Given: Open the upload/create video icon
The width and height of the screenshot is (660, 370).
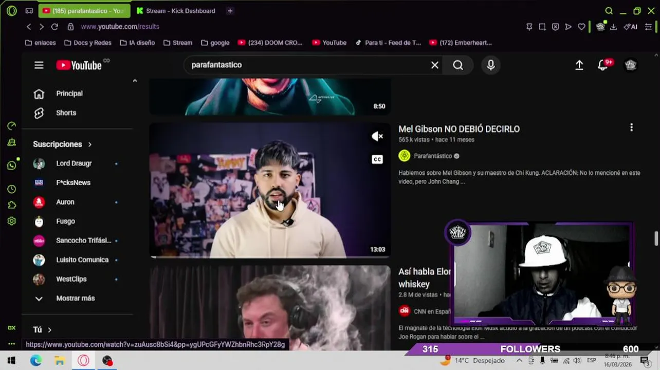Looking at the screenshot, I should click(579, 65).
